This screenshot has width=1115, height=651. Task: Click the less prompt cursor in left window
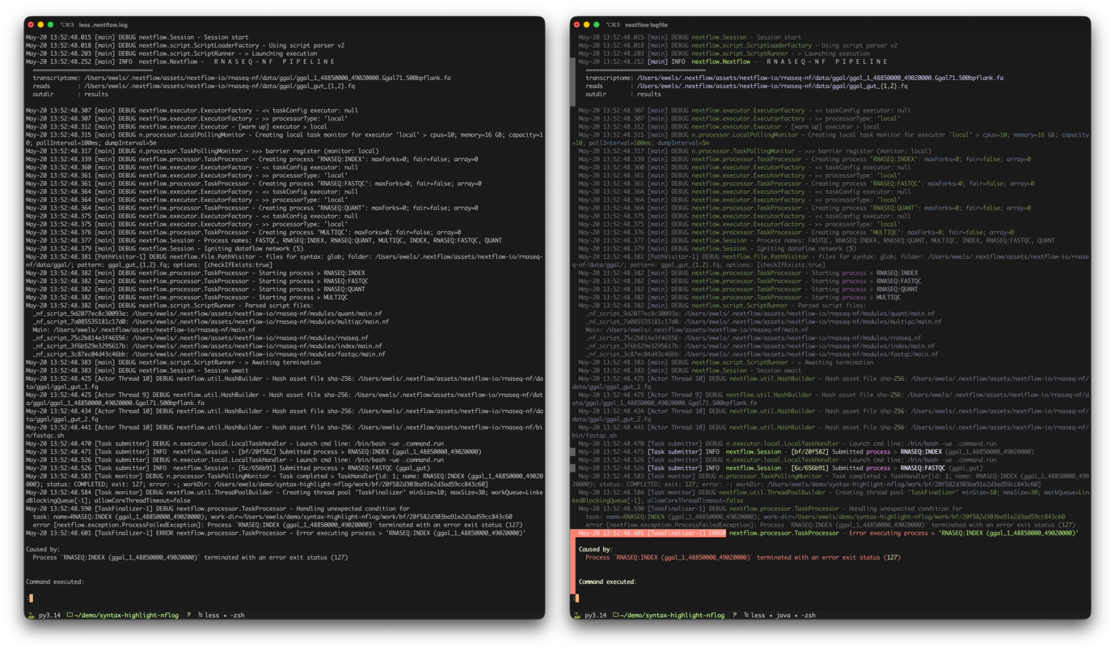point(31,598)
